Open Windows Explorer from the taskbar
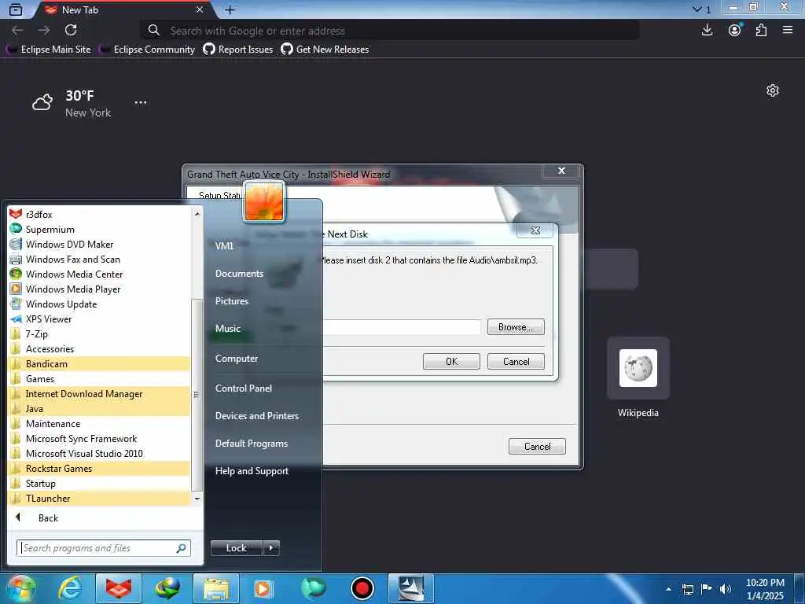Image resolution: width=805 pixels, height=604 pixels. tap(216, 588)
